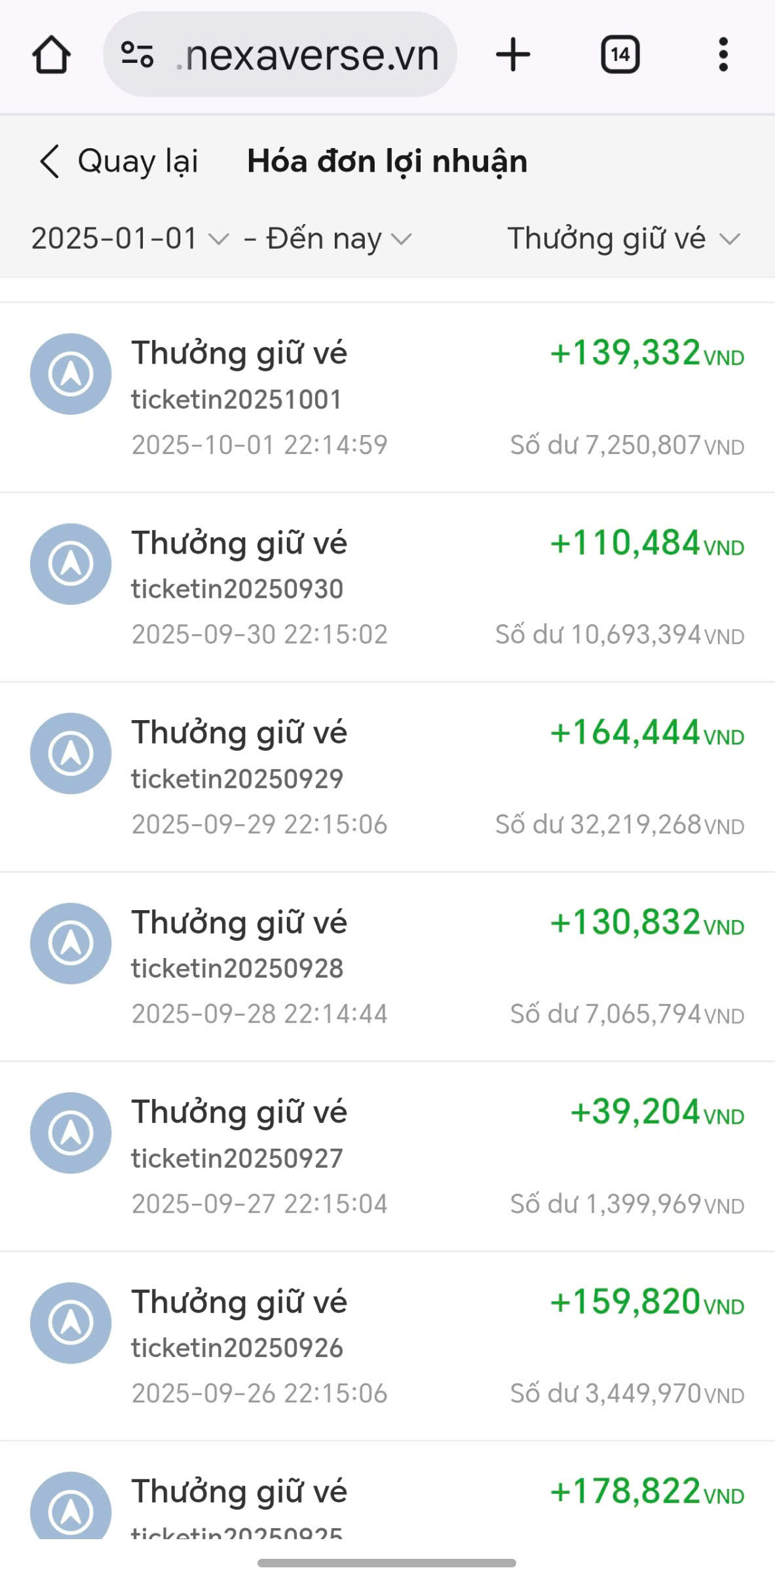The width and height of the screenshot is (775, 1587).
Task: Open the tab switcher showing 14 tabs
Action: [620, 55]
